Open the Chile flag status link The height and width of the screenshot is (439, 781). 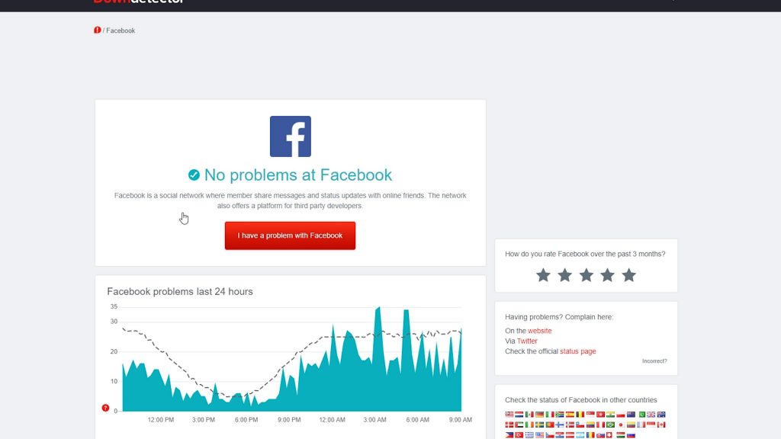580,425
